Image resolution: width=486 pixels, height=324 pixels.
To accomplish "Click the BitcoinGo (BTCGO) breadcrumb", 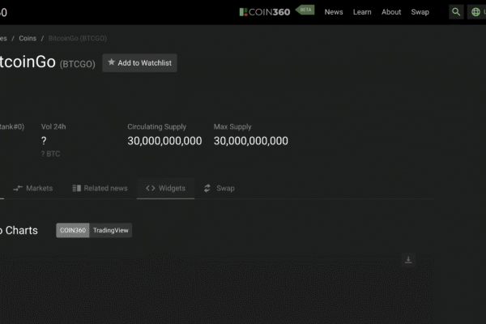I will [x=78, y=38].
